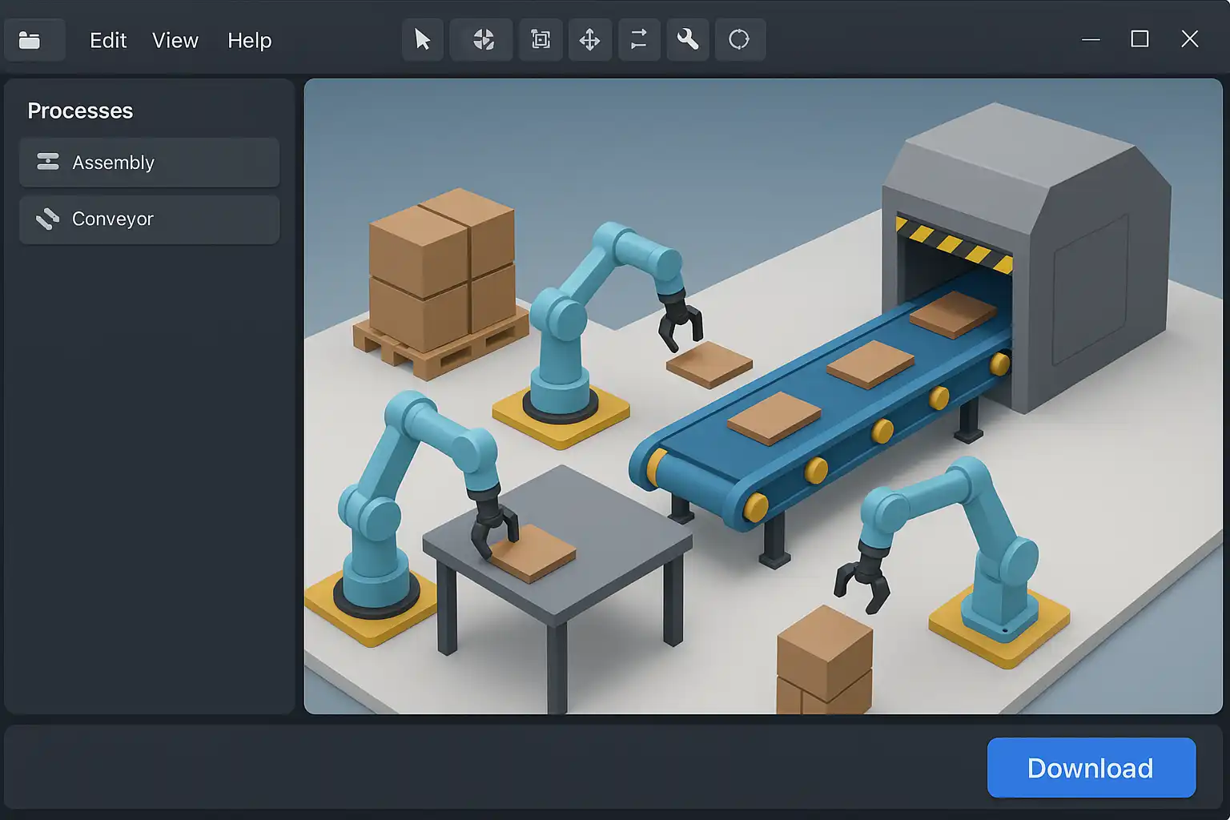Minimize the application window

[1091, 39]
